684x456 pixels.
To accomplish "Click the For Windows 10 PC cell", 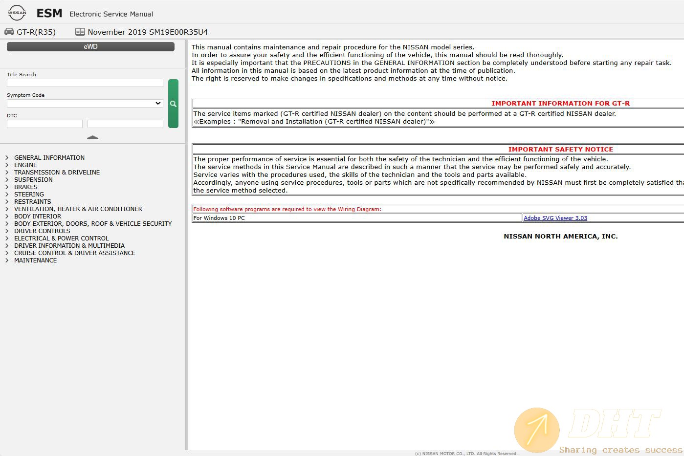I will 357,218.
